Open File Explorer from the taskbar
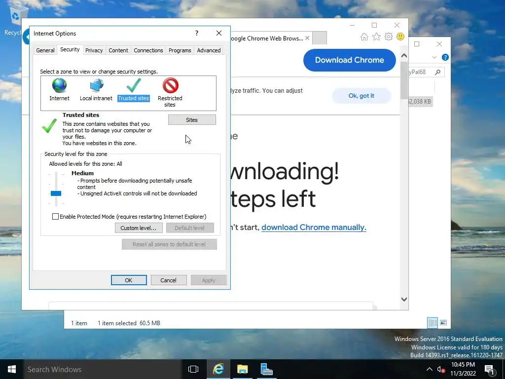This screenshot has height=379, width=505. point(243,369)
